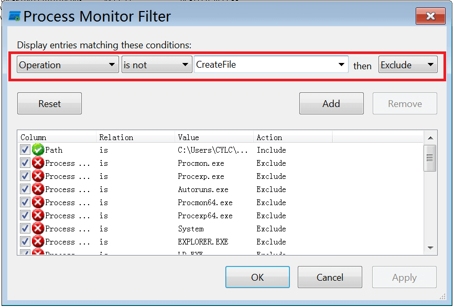Expand the 'is not' relation dropdown
This screenshot has height=308, width=455.
[156, 65]
